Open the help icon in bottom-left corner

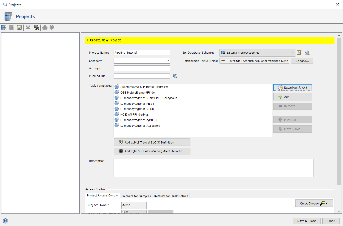click(5, 221)
